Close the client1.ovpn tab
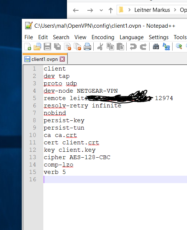Image resolution: width=187 pixels, height=230 pixels. [62, 59]
